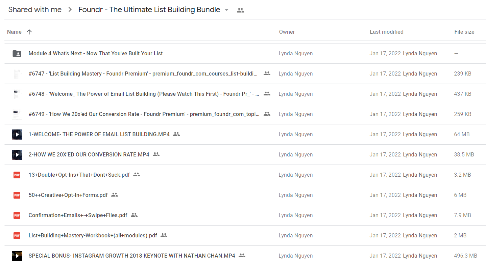486x264 pixels.
Task: Click the Module 4 shared folder icon
Action: click(x=17, y=53)
